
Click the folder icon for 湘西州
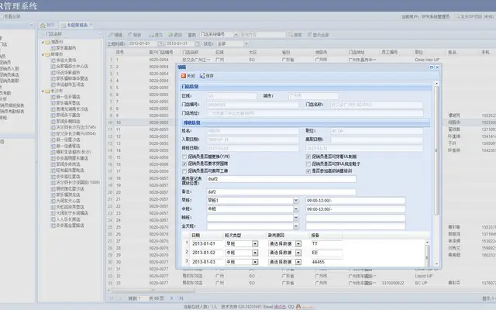point(48,42)
